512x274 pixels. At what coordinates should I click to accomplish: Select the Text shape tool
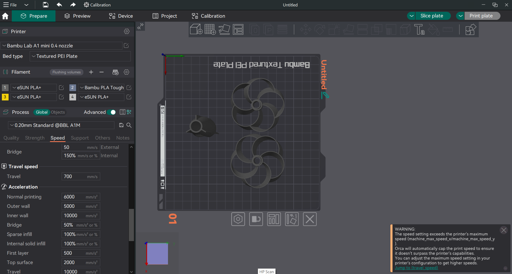419,29
